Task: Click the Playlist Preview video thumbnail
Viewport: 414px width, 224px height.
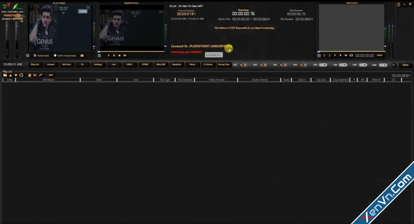Action: point(131,28)
